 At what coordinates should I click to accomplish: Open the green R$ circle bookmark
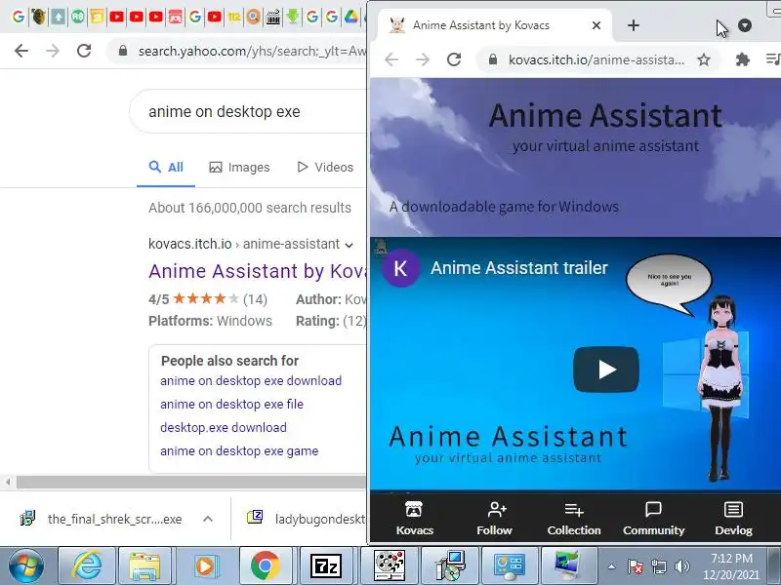point(78,17)
